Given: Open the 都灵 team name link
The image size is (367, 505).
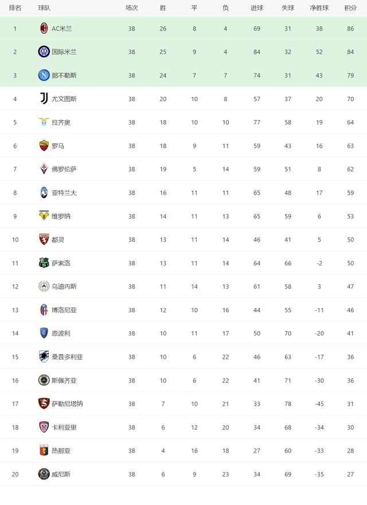Looking at the screenshot, I should click(x=58, y=240).
